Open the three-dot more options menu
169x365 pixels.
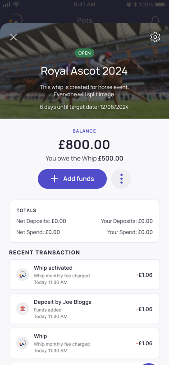pos(121,179)
